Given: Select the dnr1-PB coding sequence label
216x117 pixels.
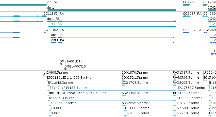Looking at the screenshot, I should click(x=57, y=35).
